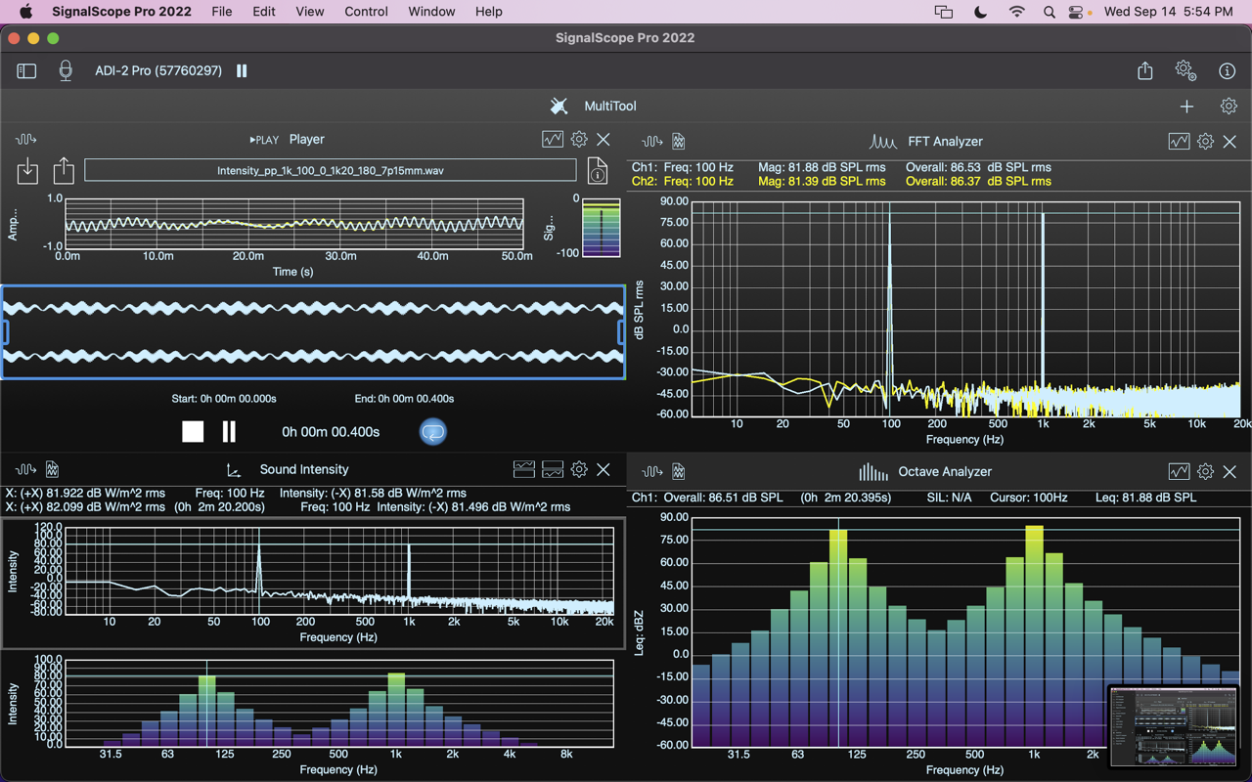Toggle Player graph display icon
The width and height of the screenshot is (1252, 782).
coord(553,140)
